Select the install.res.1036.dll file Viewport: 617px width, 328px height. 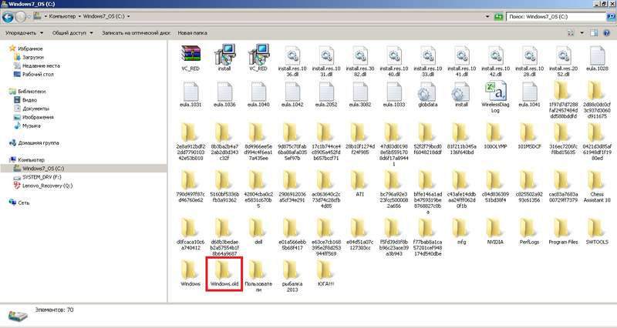[292, 61]
